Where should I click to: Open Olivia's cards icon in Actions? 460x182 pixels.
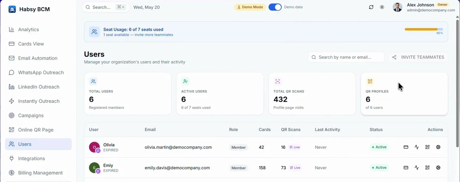pyautogui.click(x=406, y=147)
